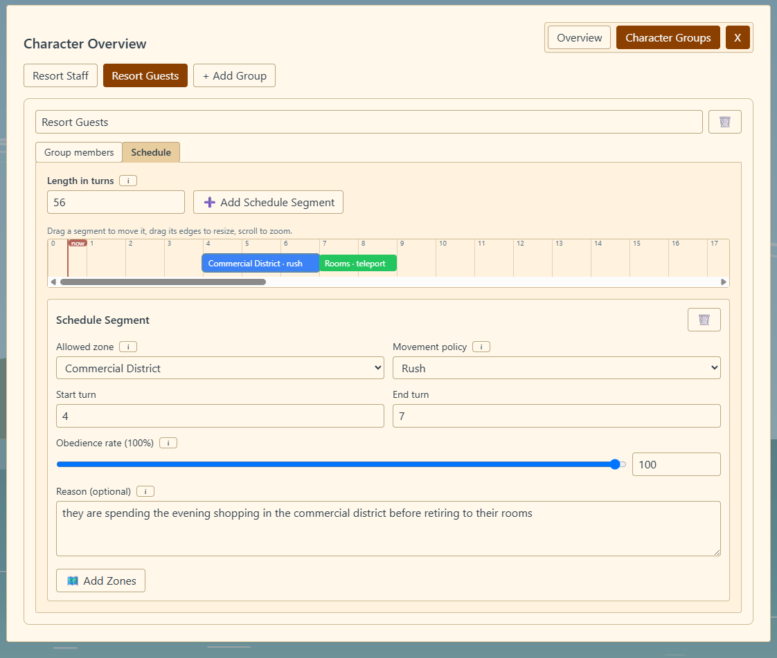Click the End turn input field
Screen dimensions: 777x658
557,416
